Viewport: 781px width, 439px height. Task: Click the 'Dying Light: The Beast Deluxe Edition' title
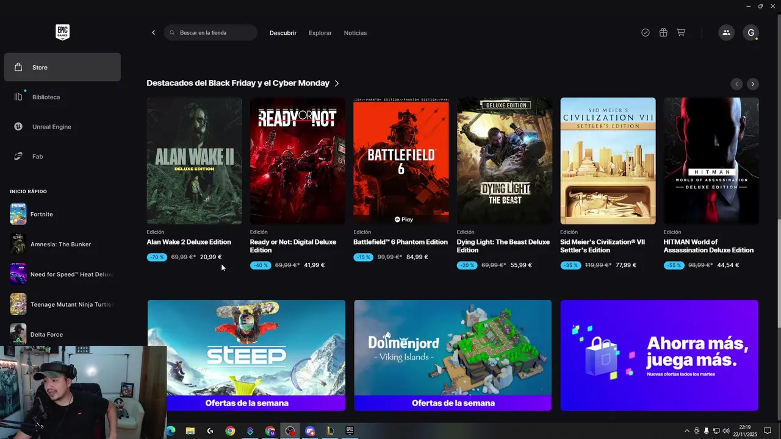point(503,246)
